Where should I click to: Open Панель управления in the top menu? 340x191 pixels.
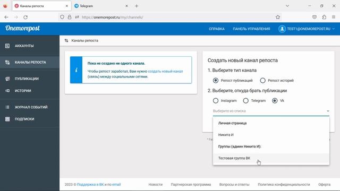tap(251, 29)
